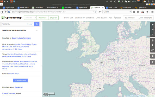155x97 pixels.
Task: Open Journaux des utilisateurs
Action: click(84, 18)
